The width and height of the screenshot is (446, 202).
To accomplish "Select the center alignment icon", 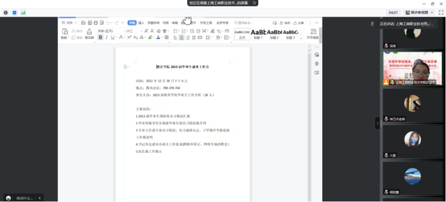I will 182,37.
